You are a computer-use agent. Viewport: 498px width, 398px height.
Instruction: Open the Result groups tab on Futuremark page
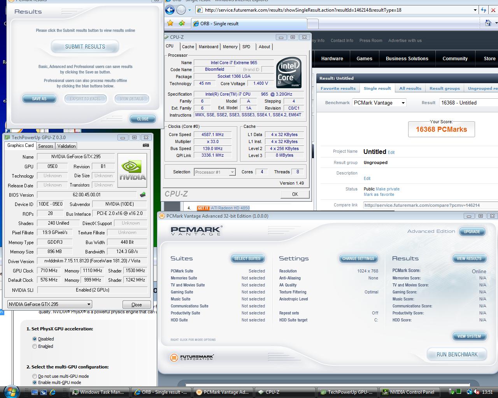[x=445, y=89]
